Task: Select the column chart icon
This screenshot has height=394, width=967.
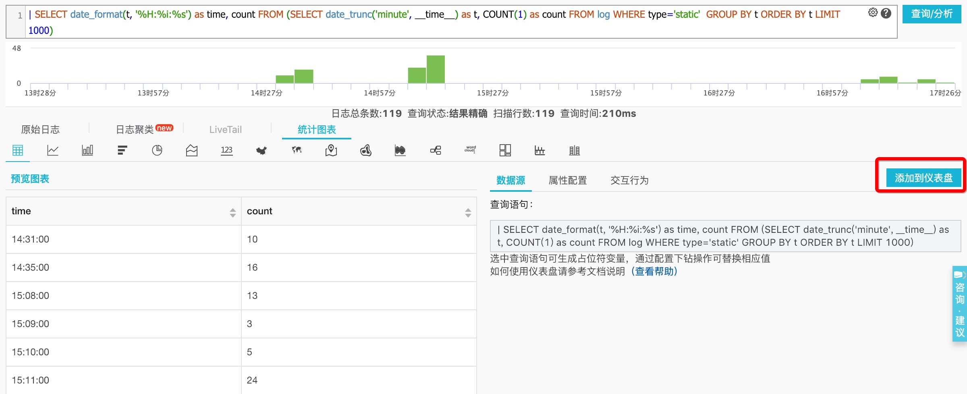Action: point(87,150)
